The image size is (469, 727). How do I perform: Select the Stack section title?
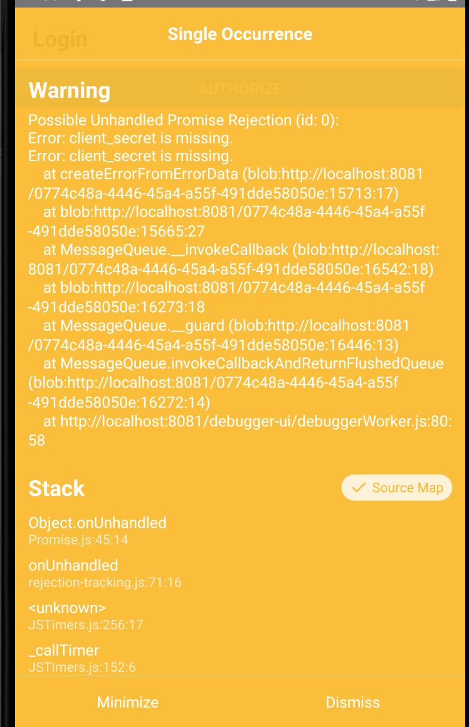pos(56,488)
